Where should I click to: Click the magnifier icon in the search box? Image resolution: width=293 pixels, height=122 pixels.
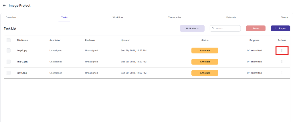[x=213, y=29]
